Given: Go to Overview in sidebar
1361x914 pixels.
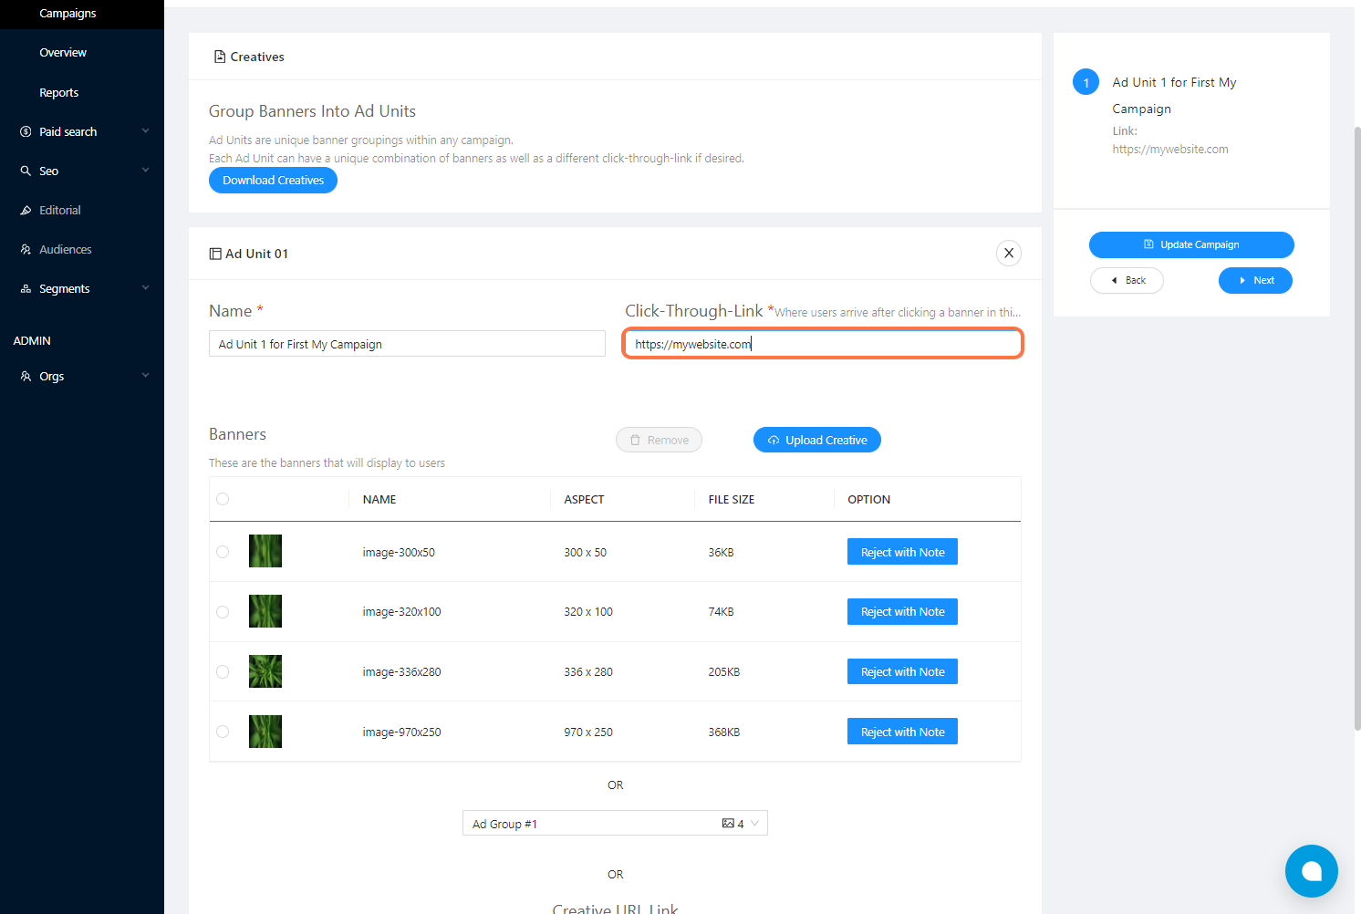Looking at the screenshot, I should point(63,53).
